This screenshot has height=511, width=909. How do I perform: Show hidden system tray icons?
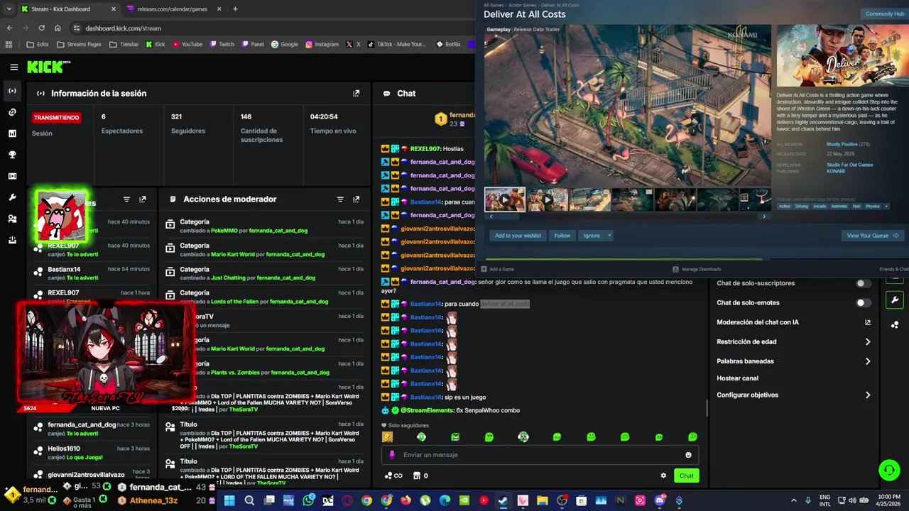(793, 500)
